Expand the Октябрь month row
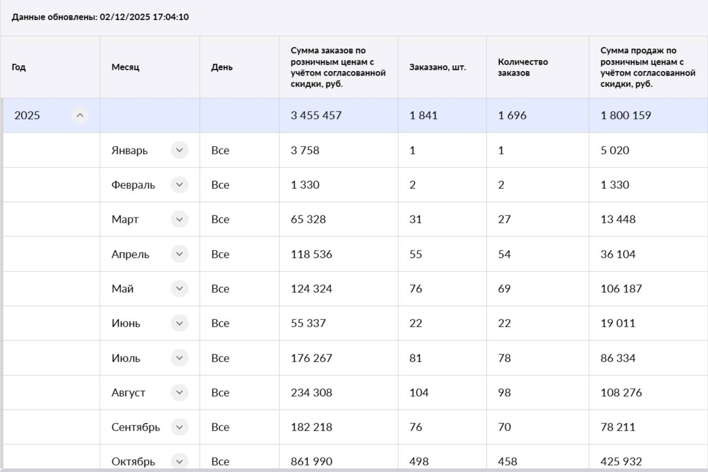708x472 pixels. 179,461
